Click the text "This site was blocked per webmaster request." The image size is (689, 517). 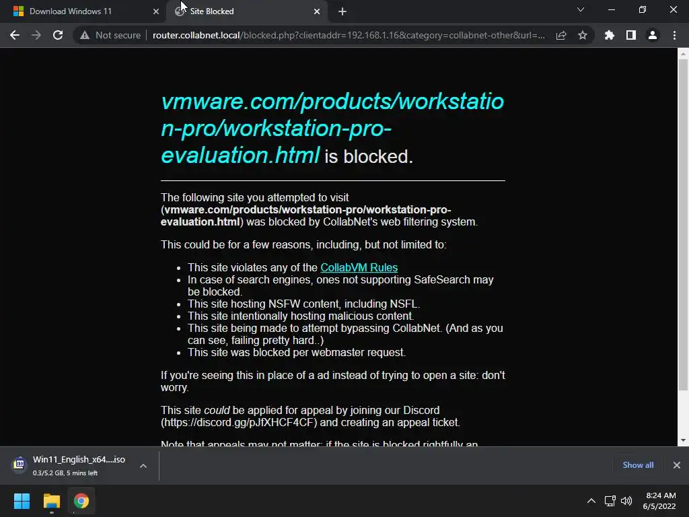pyautogui.click(x=297, y=353)
